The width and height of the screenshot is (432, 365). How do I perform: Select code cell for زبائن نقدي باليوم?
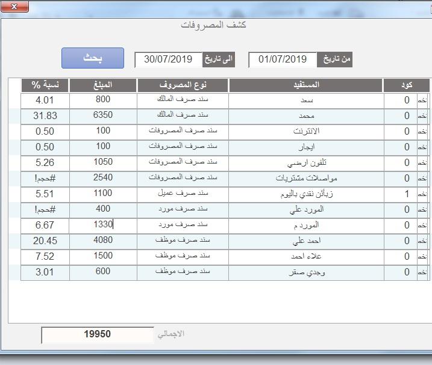[401, 194]
